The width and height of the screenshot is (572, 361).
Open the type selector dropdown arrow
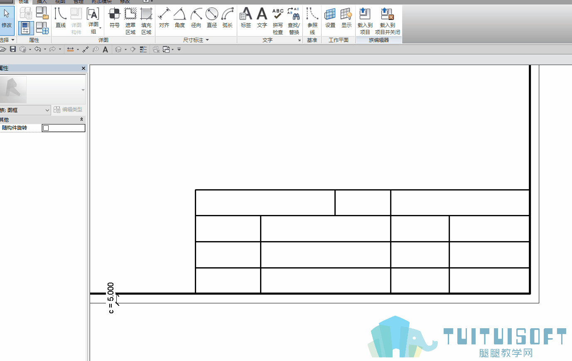click(x=83, y=90)
